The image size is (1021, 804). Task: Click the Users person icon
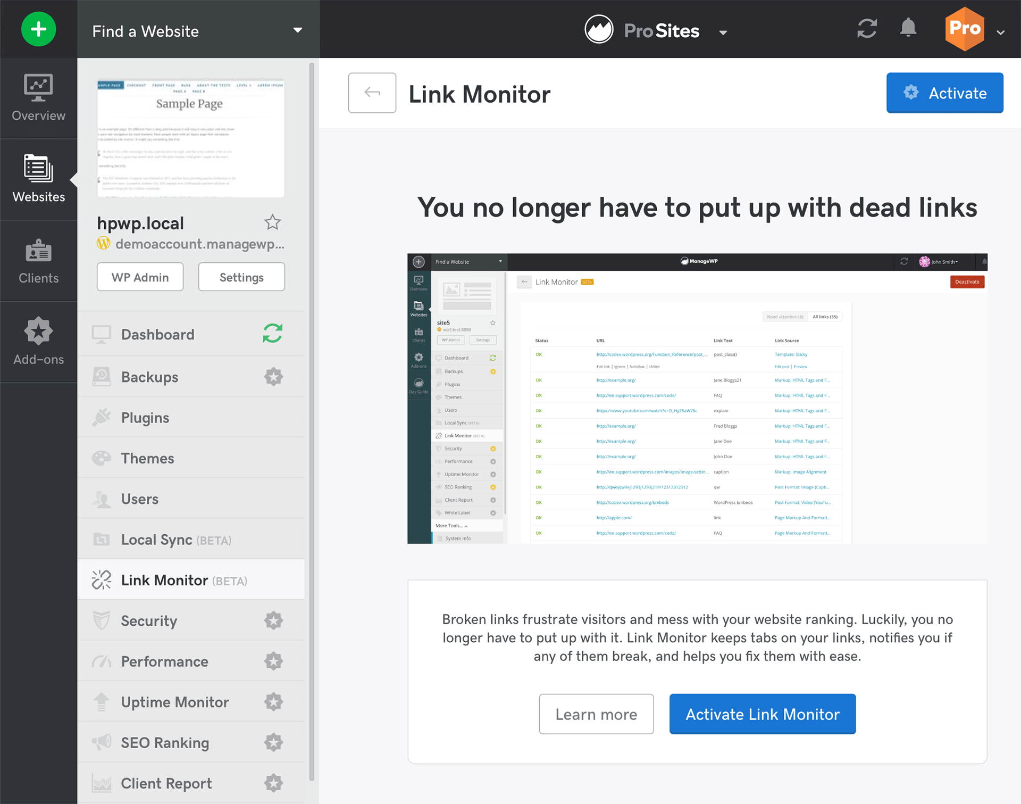(101, 499)
